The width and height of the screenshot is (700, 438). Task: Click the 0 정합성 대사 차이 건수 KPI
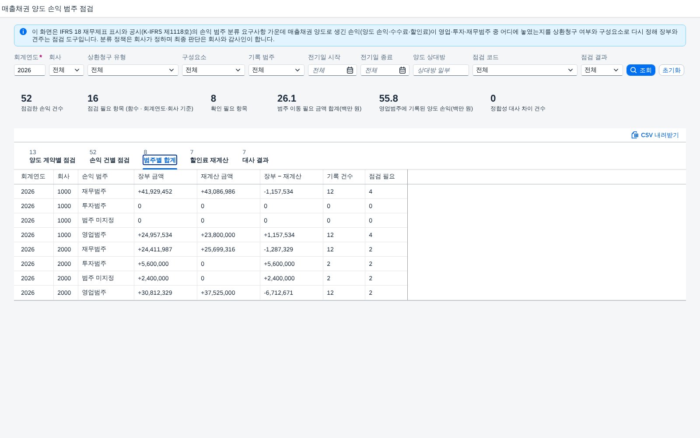(518, 103)
